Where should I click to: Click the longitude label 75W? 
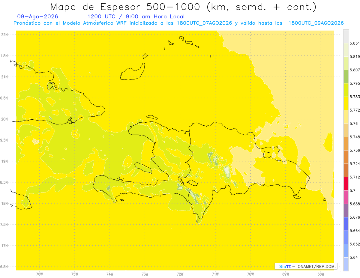pyautogui.click(x=75, y=274)
